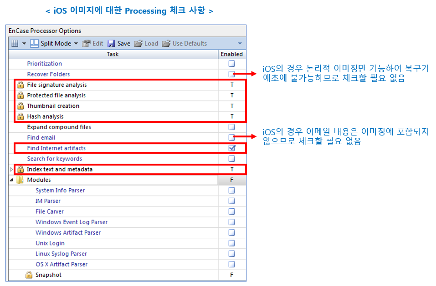Enable the Windows Event Log Parser checkbox
The width and height of the screenshot is (436, 286).
[x=231, y=222]
